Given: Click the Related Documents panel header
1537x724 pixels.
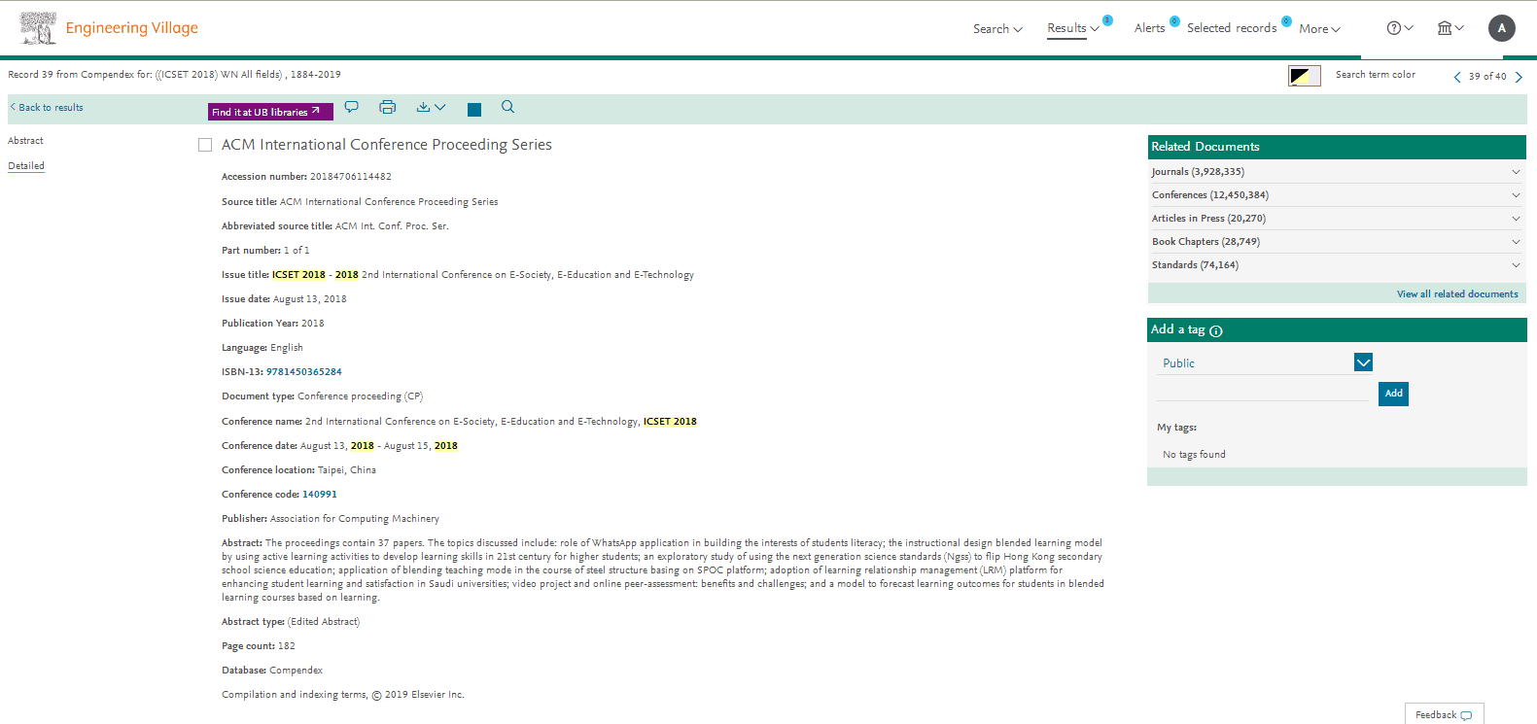Looking at the screenshot, I should tap(1337, 147).
